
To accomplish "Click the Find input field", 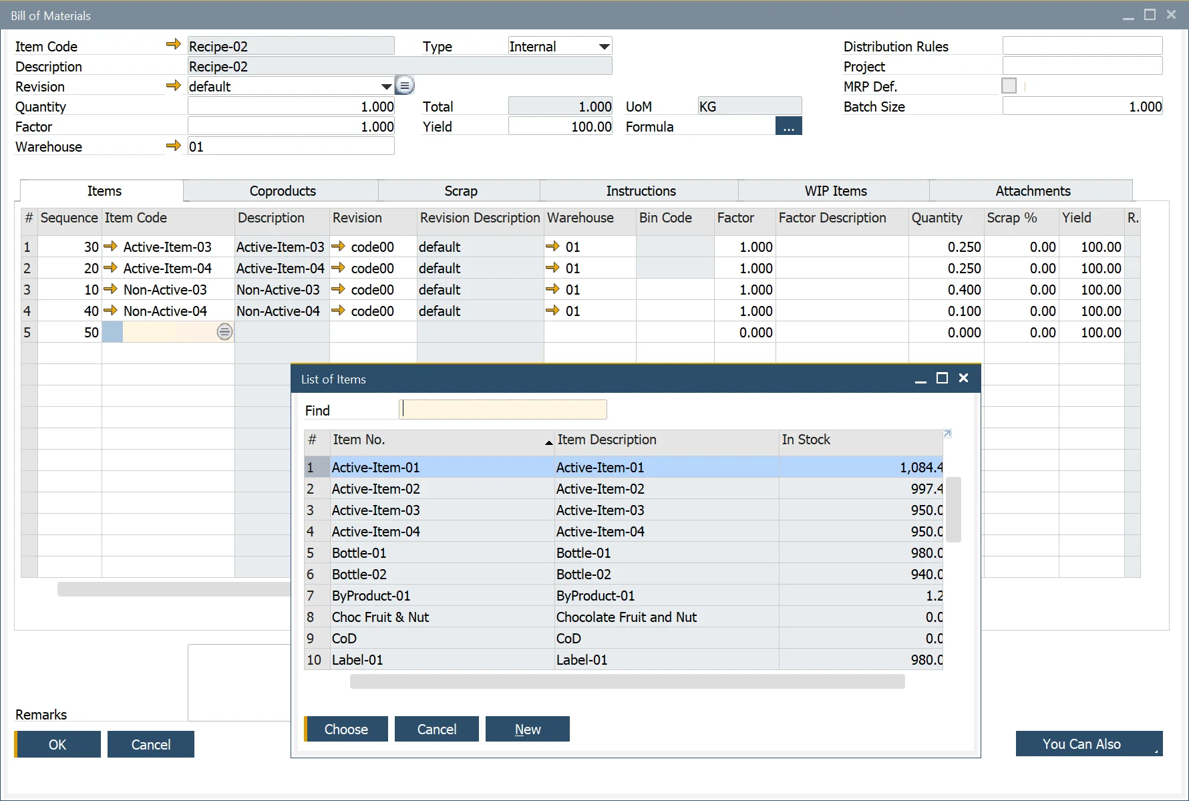I will pyautogui.click(x=503, y=410).
